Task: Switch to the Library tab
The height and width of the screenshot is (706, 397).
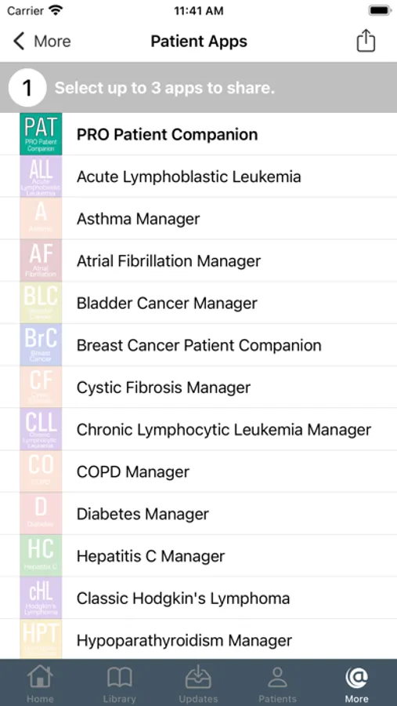Action: pos(119,684)
